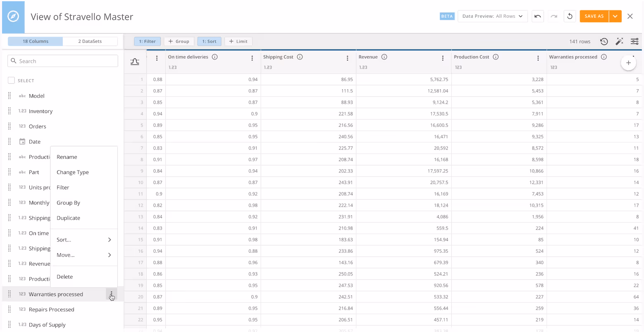The width and height of the screenshot is (644, 332).
Task: Open the Save As dropdown arrow
Action: coord(615,16)
